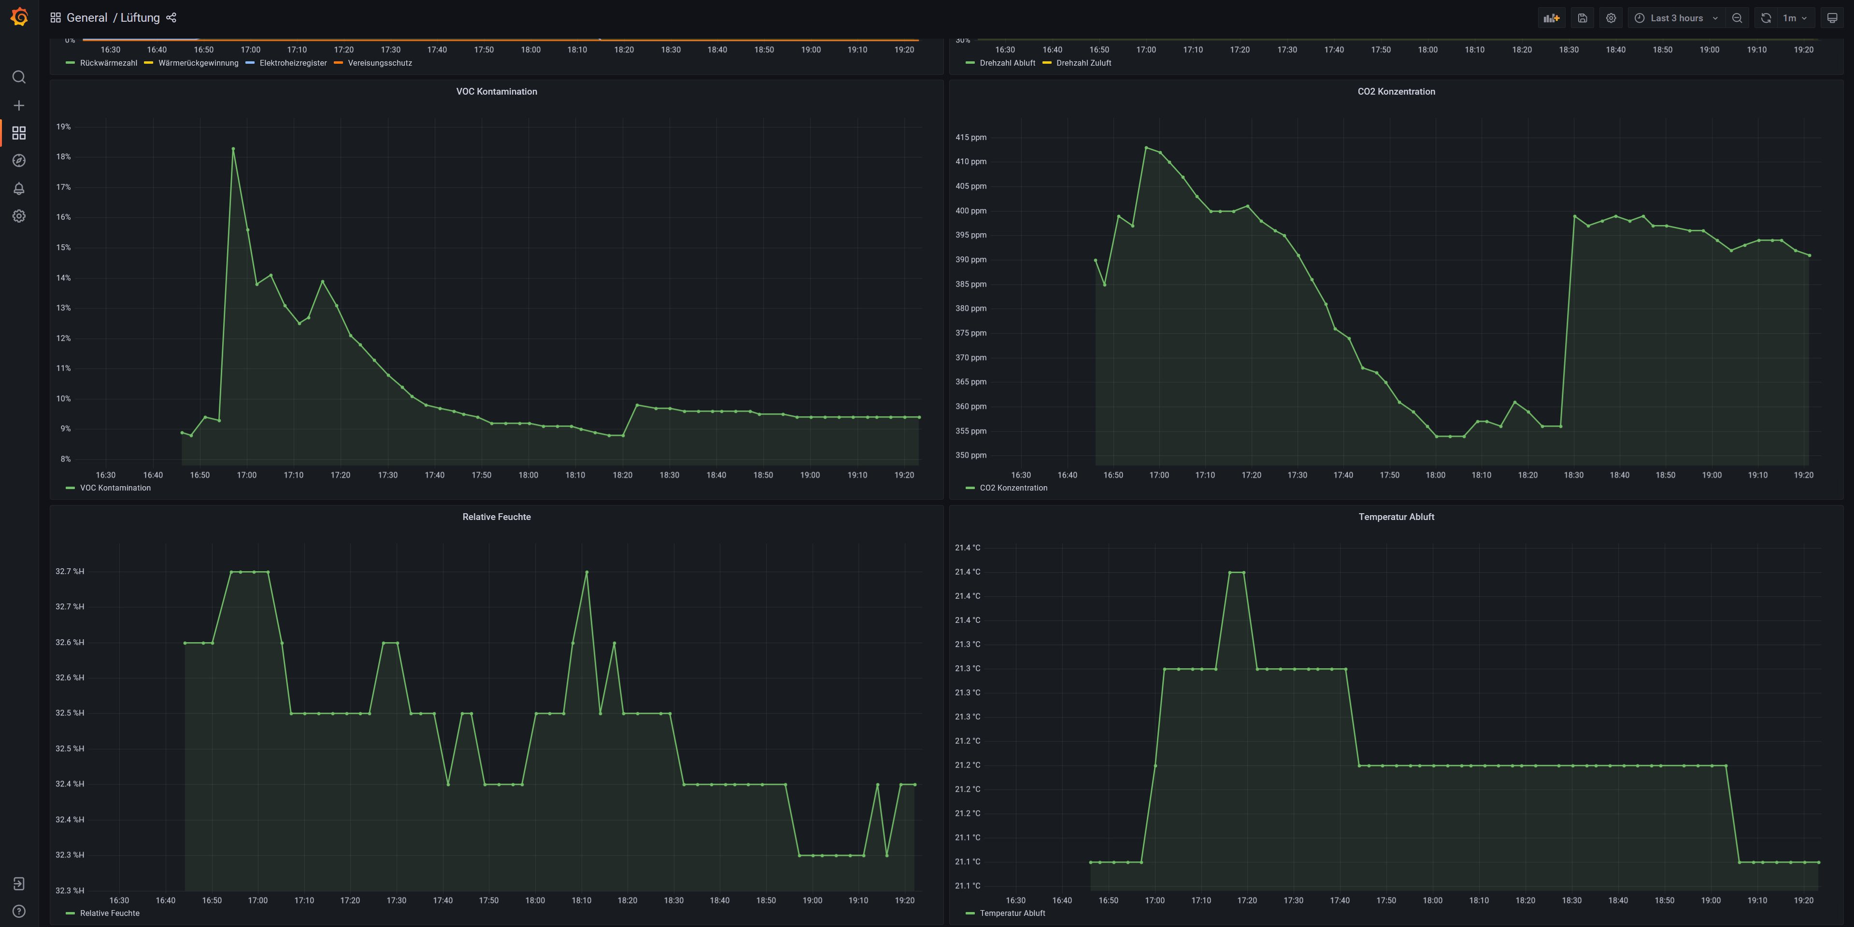Cycle view mode with the monitor icon
Image resolution: width=1854 pixels, height=927 pixels.
tap(1832, 18)
